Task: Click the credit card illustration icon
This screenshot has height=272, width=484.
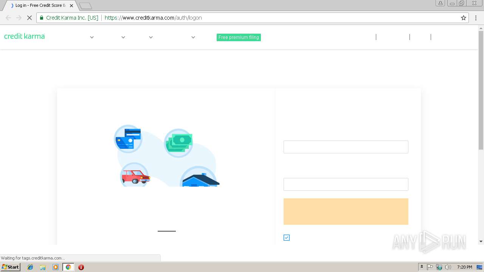Action: [128, 139]
